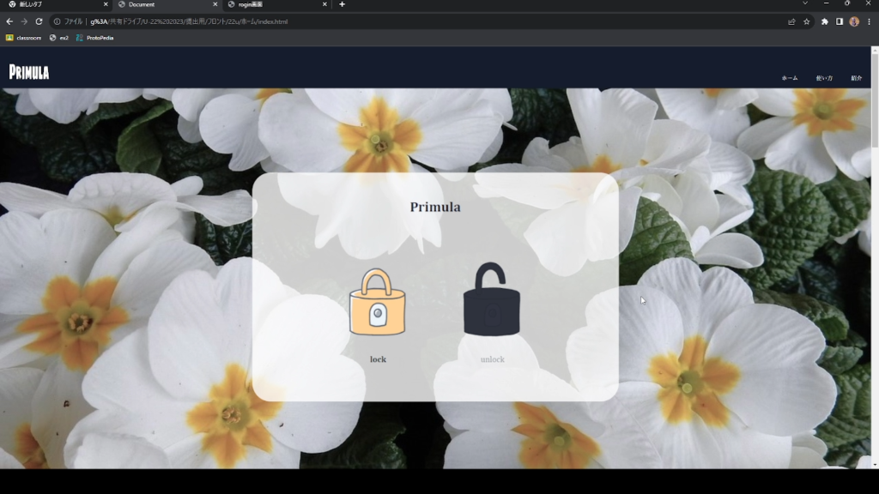The image size is (879, 494).
Task: Expand the tab search dropdown arrow
Action: [x=805, y=3]
